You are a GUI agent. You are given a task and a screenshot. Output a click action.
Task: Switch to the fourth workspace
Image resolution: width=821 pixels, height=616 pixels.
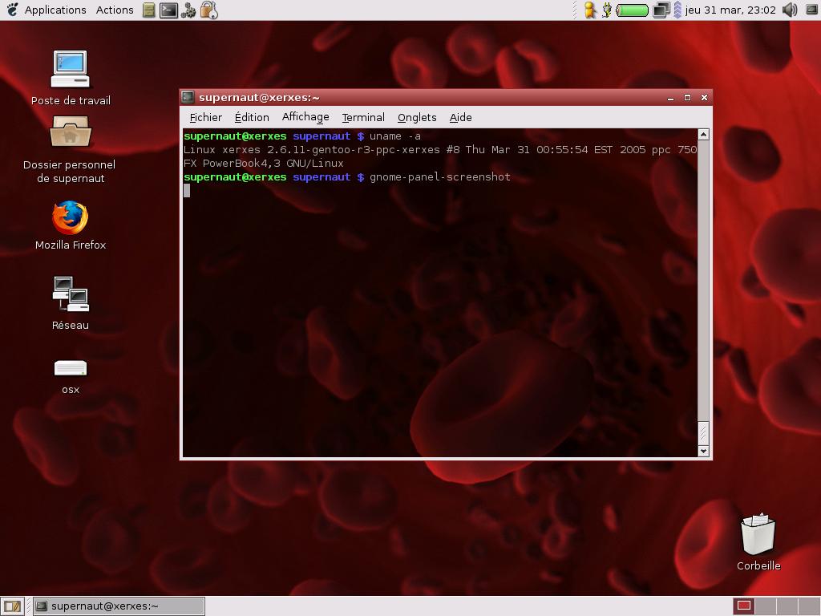[808, 606]
